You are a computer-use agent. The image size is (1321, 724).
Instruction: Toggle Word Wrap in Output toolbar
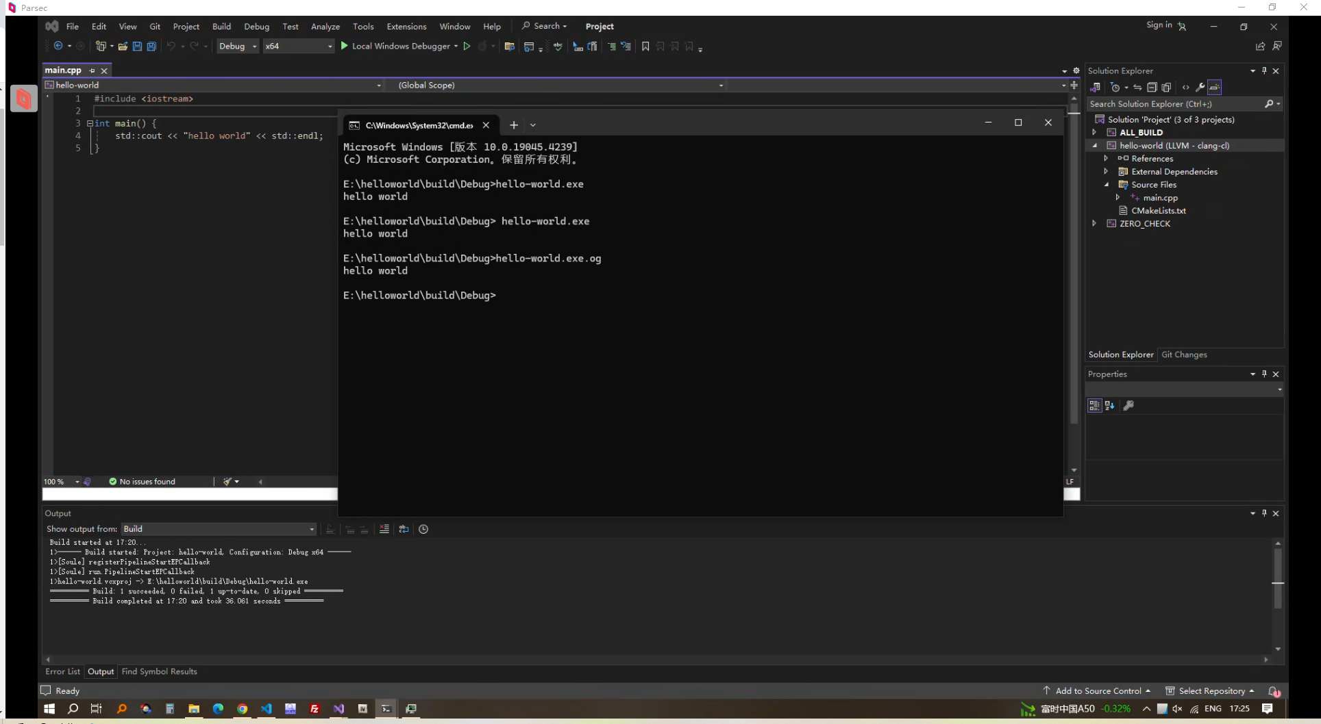pos(404,529)
